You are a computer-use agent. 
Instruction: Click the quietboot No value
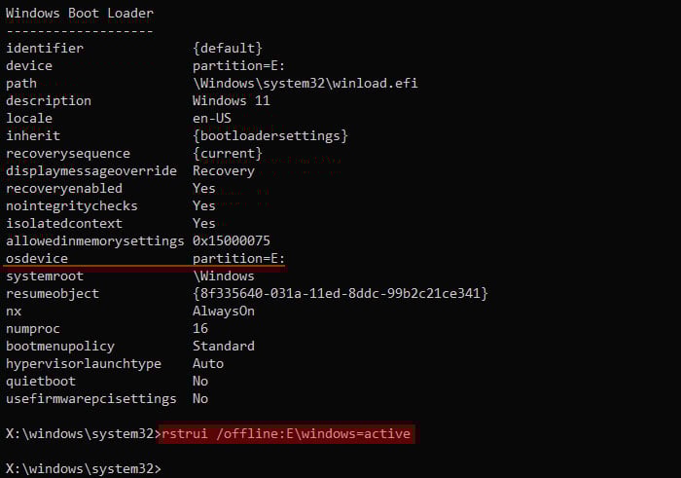[x=200, y=381]
